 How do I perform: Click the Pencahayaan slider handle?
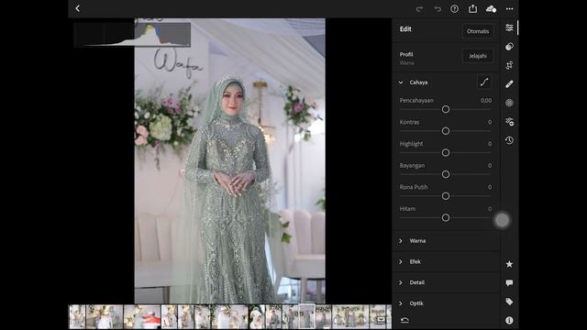pos(446,109)
